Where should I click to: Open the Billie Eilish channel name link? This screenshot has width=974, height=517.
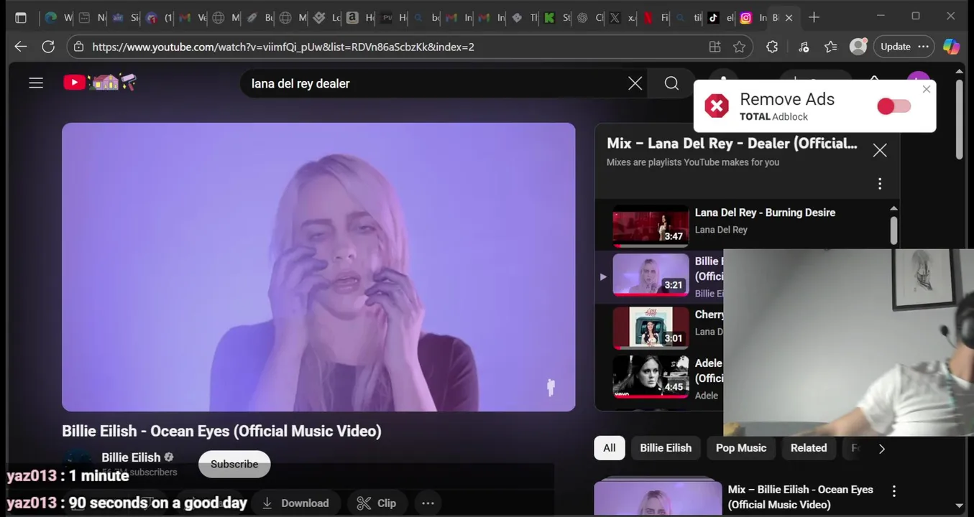pos(131,457)
